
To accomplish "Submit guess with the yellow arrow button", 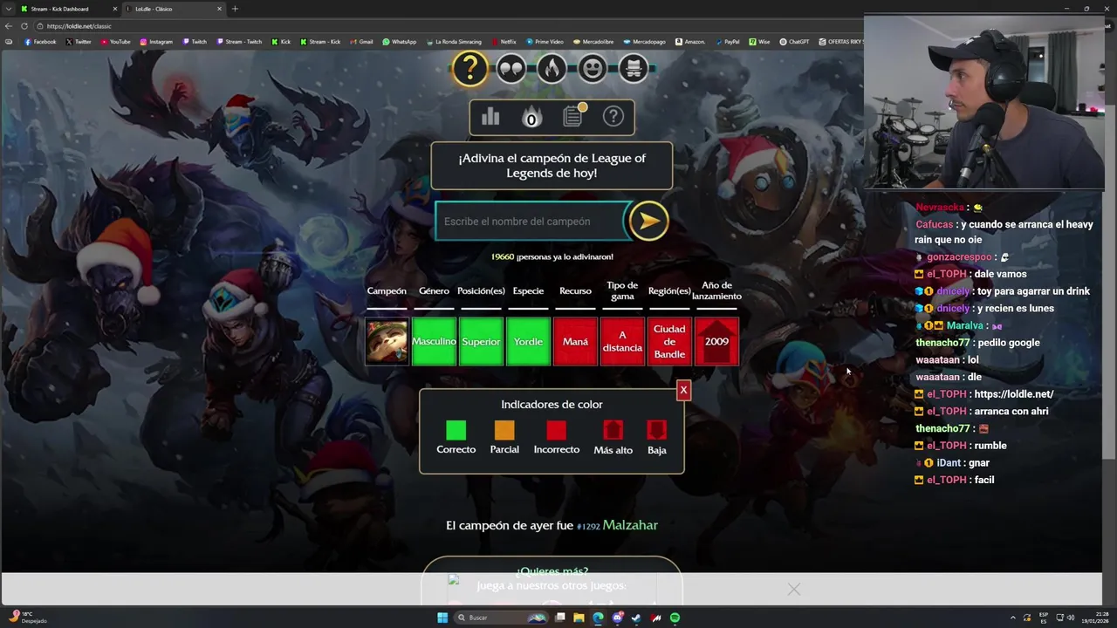I will 648,222.
